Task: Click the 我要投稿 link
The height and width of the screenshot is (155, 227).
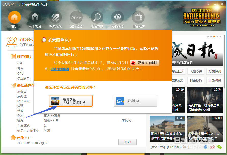Action: pos(158,147)
